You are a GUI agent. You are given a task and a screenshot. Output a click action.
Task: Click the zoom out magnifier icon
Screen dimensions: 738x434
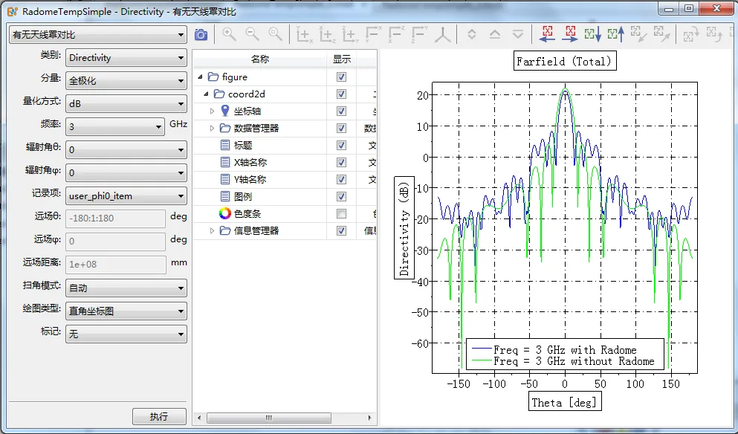(252, 34)
